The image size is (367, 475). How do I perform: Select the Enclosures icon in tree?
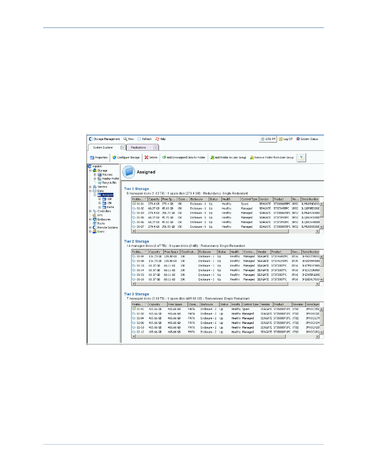[x=95, y=219]
